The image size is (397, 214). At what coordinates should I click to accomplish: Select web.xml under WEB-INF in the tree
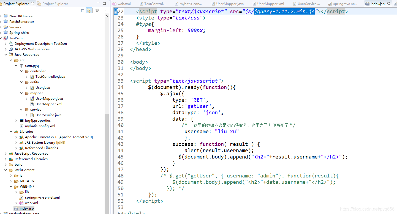[x=31, y=203]
